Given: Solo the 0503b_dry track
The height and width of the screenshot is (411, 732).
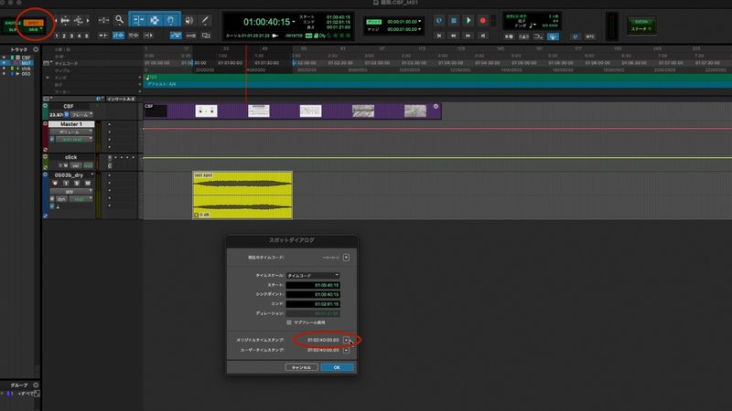Looking at the screenshot, I should (77, 184).
